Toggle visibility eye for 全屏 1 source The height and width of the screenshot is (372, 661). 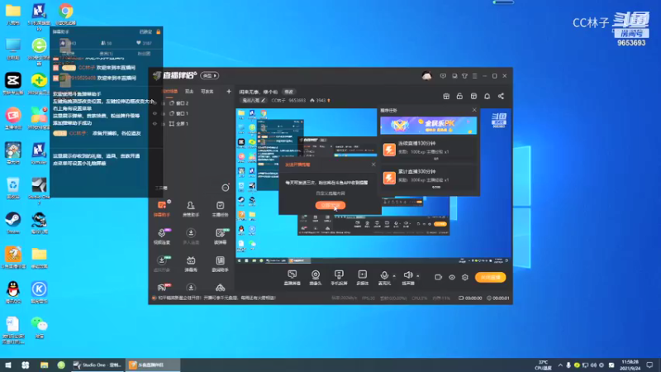pyautogui.click(x=155, y=123)
